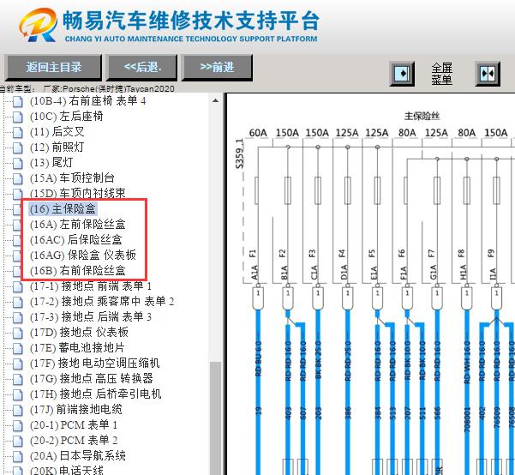The width and height of the screenshot is (515, 475).
Task: Select (10B-4) 右前座椅 表单 4 in the tree
Action: (87, 101)
